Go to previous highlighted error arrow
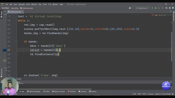Viewport: 175px width, 98px height. pyautogui.click(x=168, y=15)
